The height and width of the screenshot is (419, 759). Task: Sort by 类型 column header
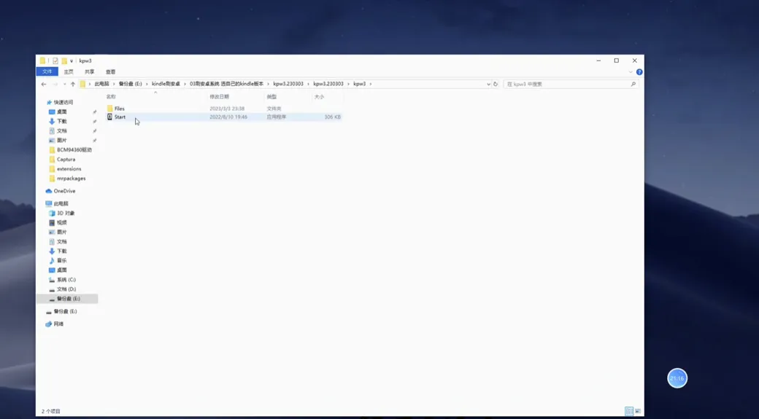click(x=271, y=97)
